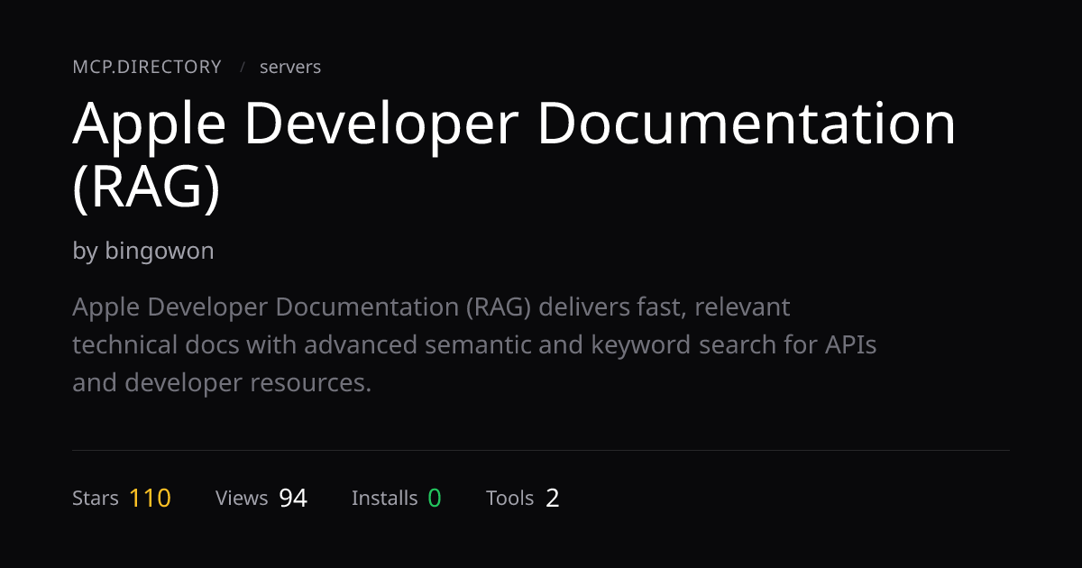Go to the servers breadcrumb

tap(290, 67)
